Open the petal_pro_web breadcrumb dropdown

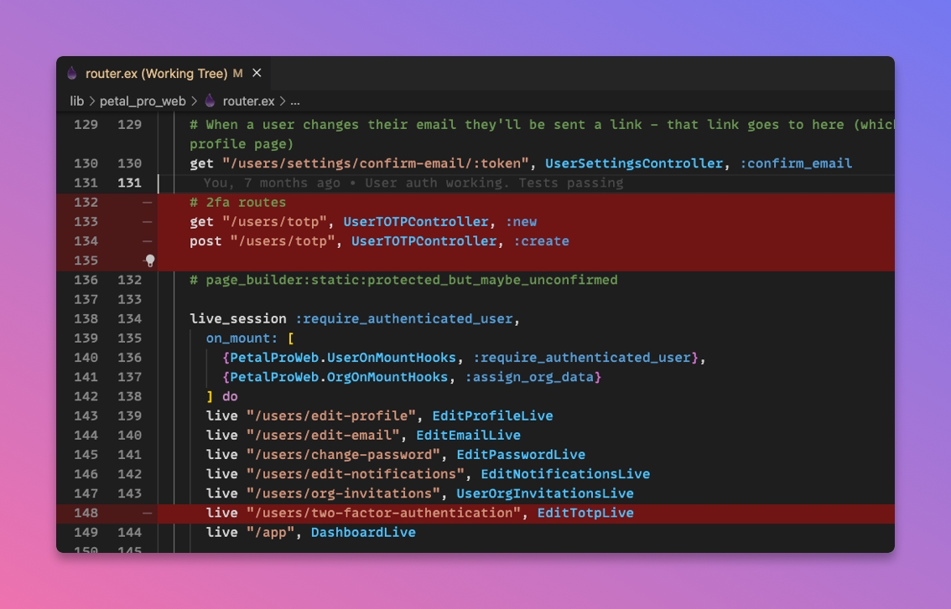pos(142,101)
